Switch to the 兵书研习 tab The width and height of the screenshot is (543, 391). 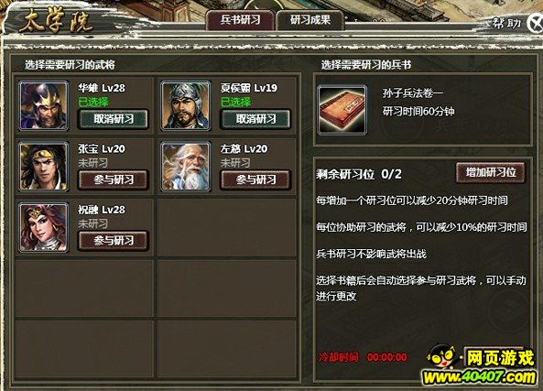(x=240, y=20)
